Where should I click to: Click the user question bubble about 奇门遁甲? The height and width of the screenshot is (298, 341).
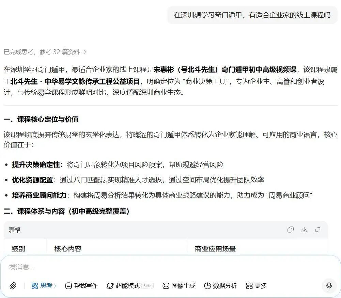click(x=252, y=15)
